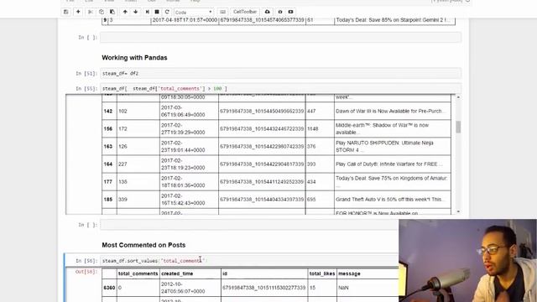Image resolution: width=537 pixels, height=302 pixels.
Task: Click the empty cell above Most Commented on Posts
Action: point(249,225)
